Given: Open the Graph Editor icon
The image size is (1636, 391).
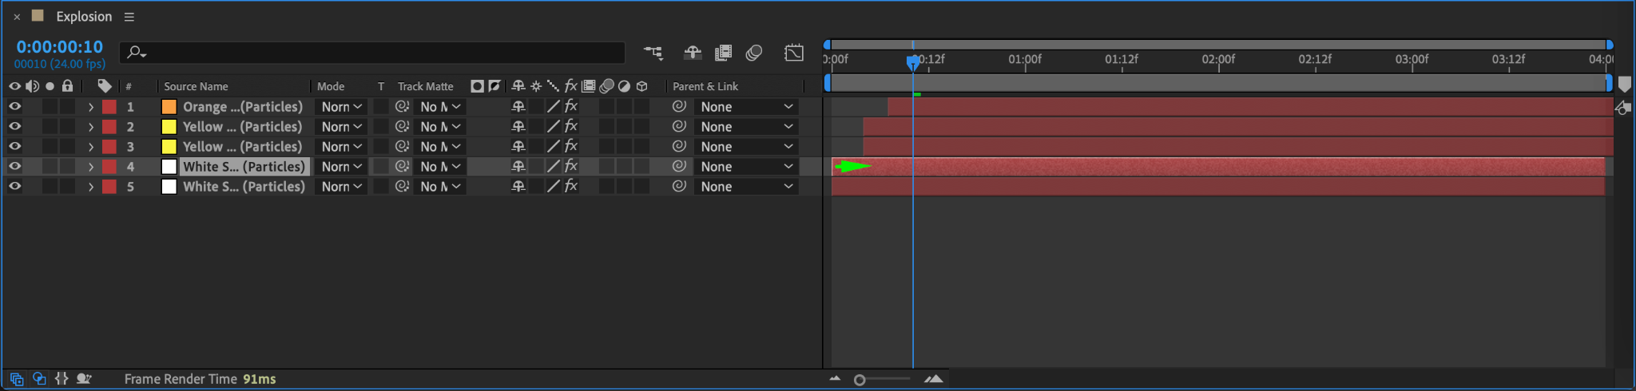Looking at the screenshot, I should (x=794, y=53).
